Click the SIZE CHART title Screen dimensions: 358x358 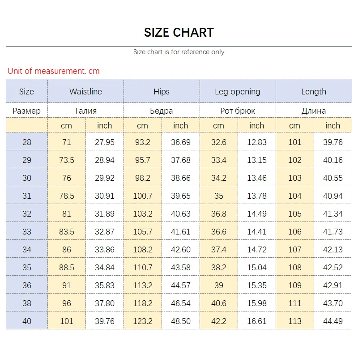[179, 32]
